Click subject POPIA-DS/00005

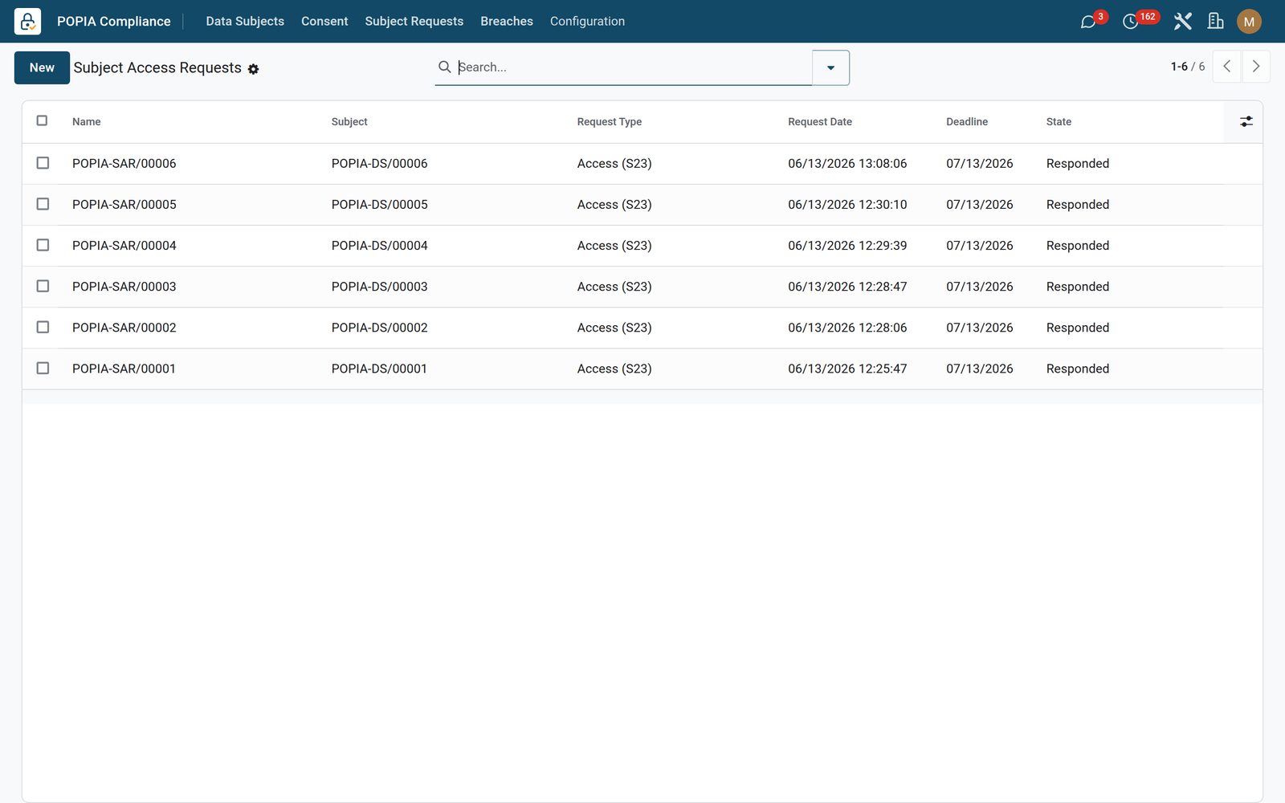[x=379, y=205]
